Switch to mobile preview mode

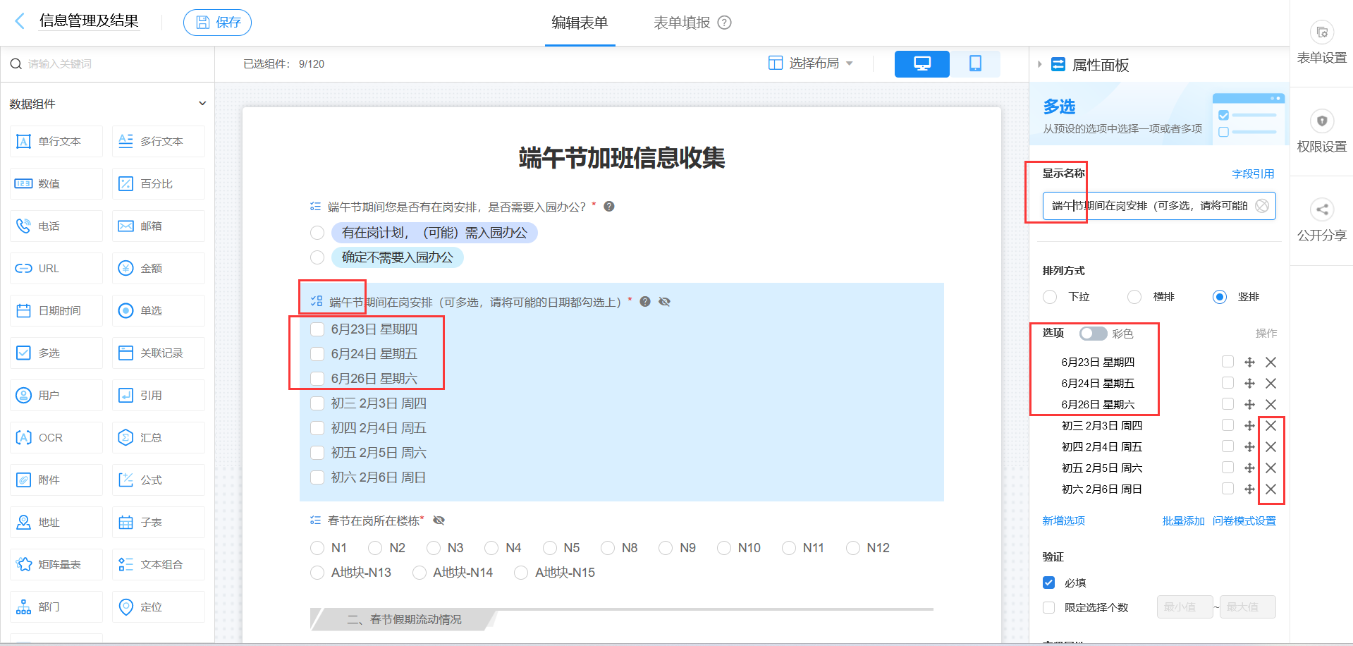(976, 63)
